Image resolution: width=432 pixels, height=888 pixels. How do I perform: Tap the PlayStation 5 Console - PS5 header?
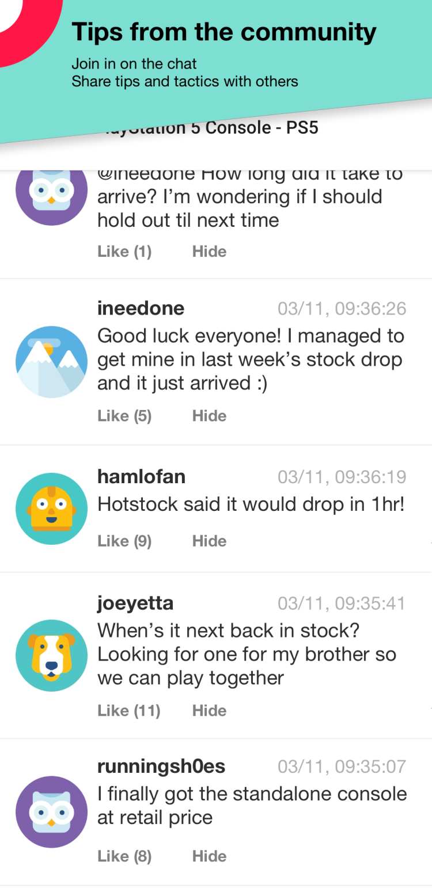(x=207, y=127)
